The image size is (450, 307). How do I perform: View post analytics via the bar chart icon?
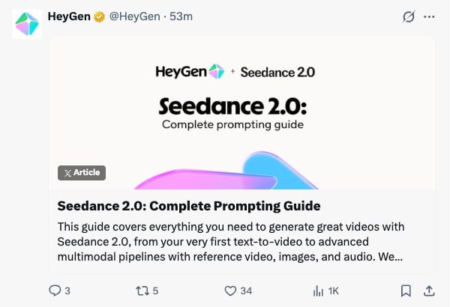click(x=316, y=291)
